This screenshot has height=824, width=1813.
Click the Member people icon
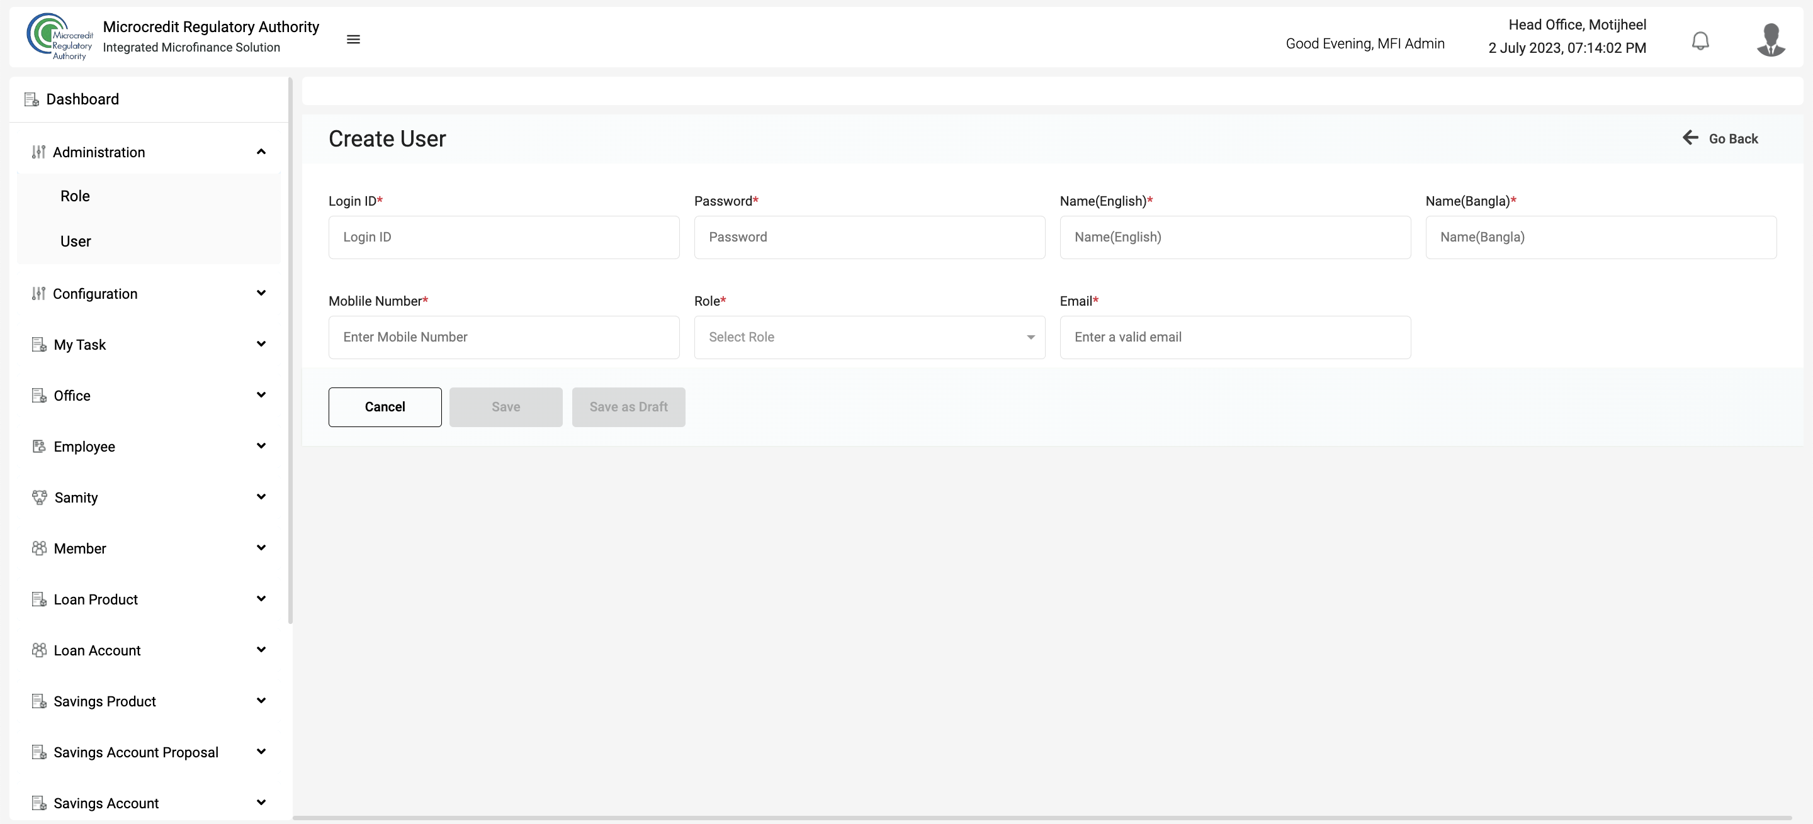point(40,548)
